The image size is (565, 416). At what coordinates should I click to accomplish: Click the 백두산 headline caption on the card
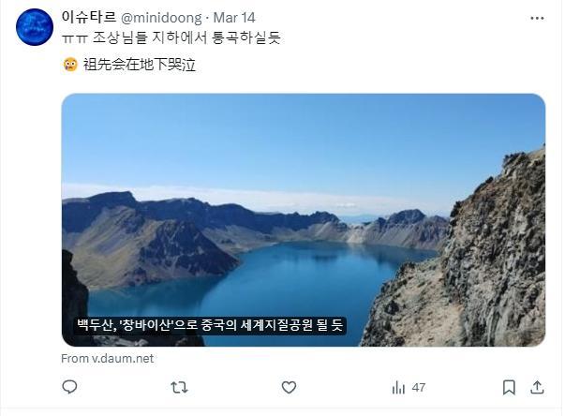click(210, 325)
